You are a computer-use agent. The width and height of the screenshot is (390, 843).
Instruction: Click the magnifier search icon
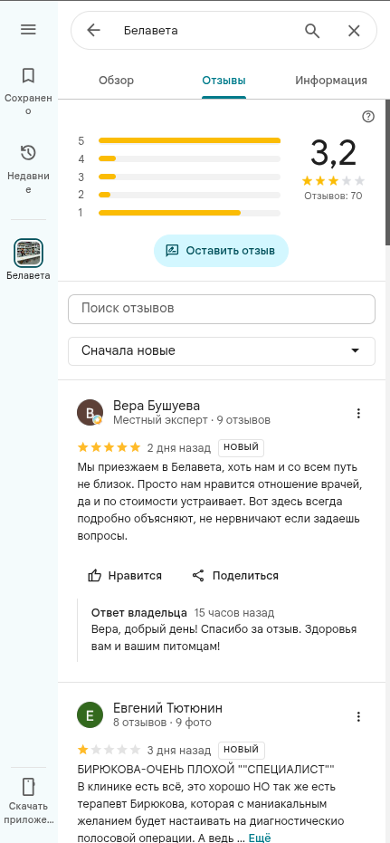click(312, 31)
